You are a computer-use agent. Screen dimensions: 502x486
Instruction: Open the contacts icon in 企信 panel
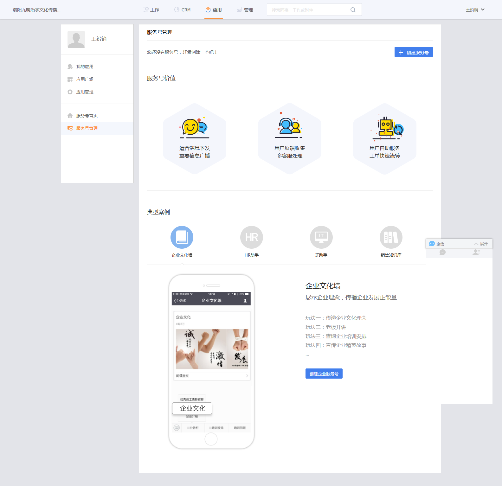476,252
